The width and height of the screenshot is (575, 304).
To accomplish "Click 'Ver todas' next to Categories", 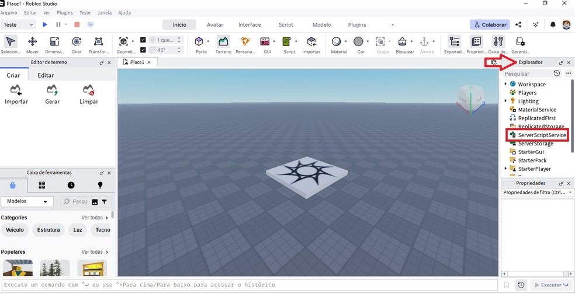I will tap(95, 218).
